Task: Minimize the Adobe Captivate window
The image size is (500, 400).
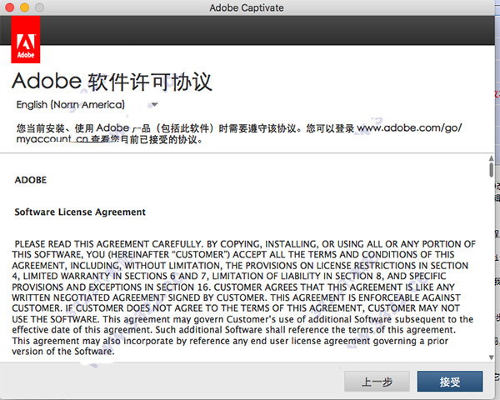Action: point(24,7)
